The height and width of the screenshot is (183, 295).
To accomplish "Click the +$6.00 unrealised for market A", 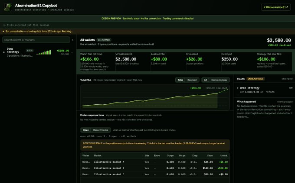I will 223,162.
